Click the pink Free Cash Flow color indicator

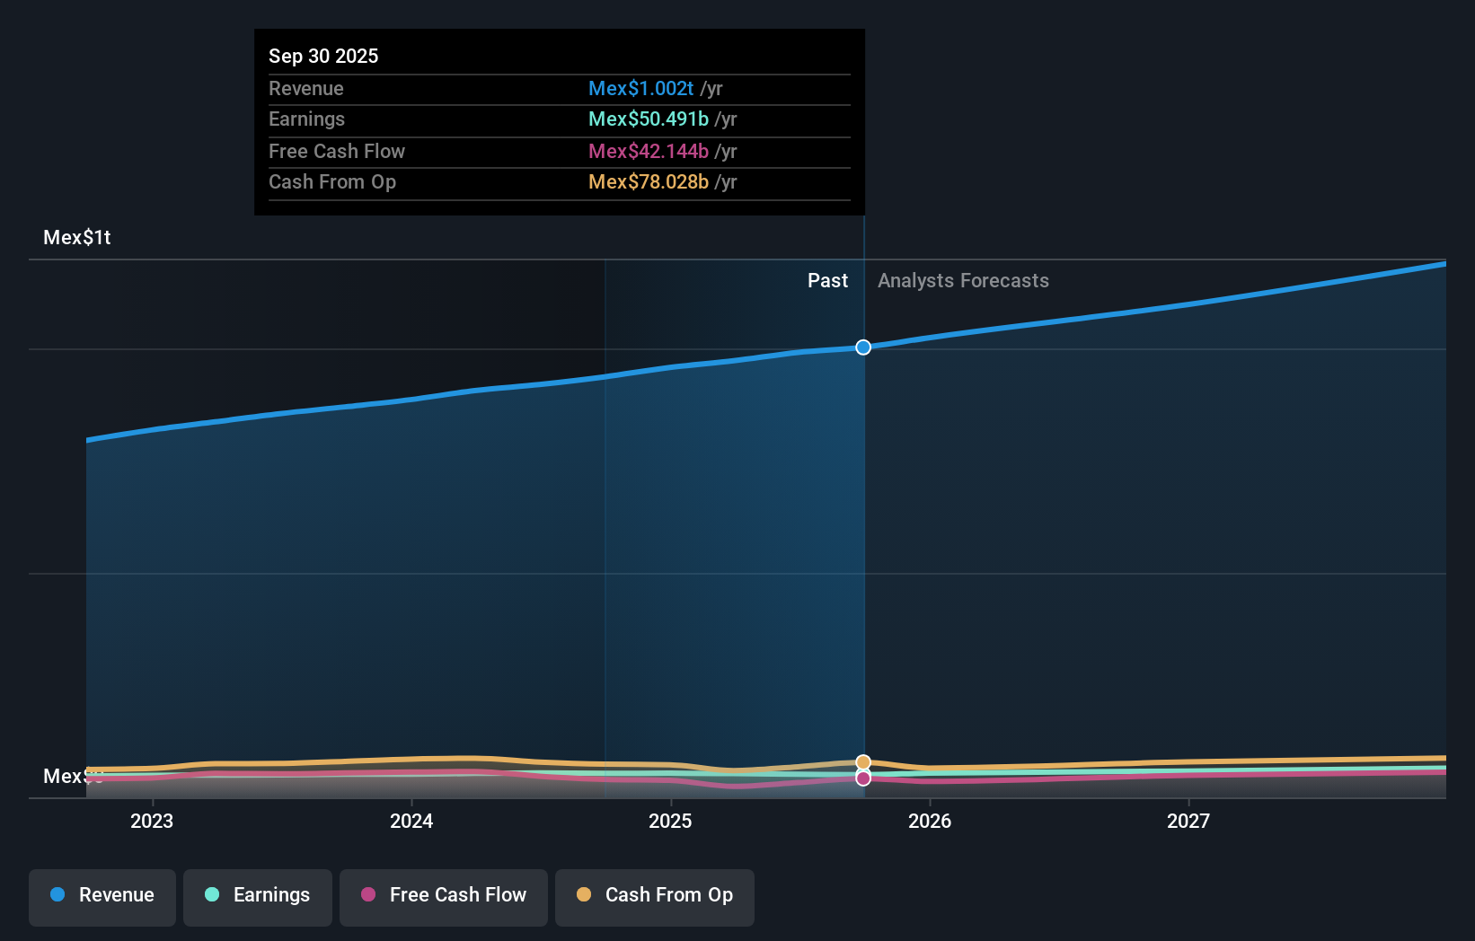tap(369, 895)
